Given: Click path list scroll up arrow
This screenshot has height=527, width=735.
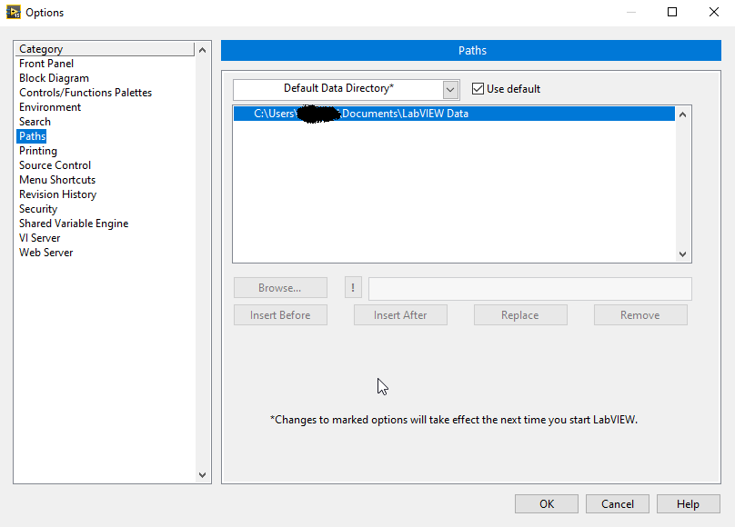Looking at the screenshot, I should [x=682, y=114].
